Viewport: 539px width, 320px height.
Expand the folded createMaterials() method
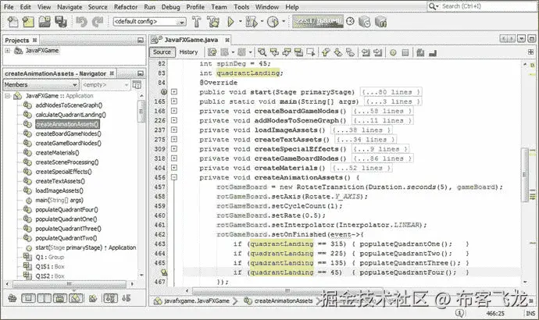pyautogui.click(x=174, y=168)
